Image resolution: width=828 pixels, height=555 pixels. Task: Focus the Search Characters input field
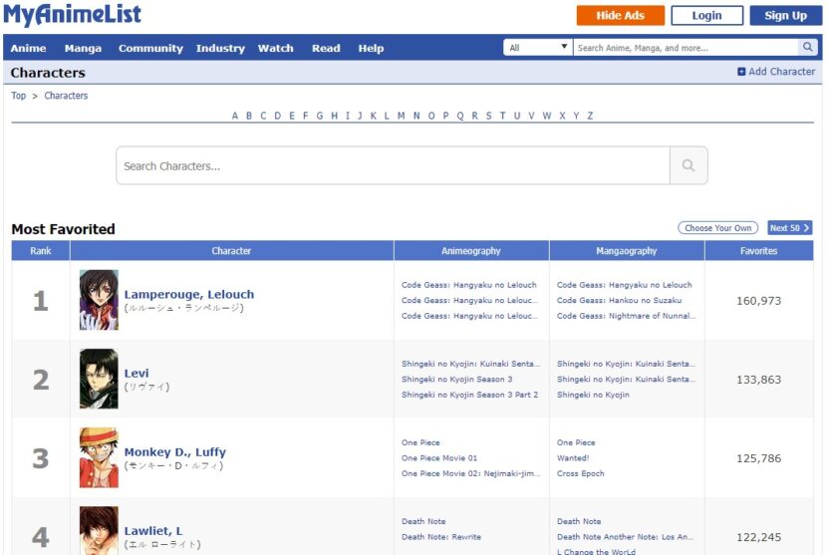(393, 166)
